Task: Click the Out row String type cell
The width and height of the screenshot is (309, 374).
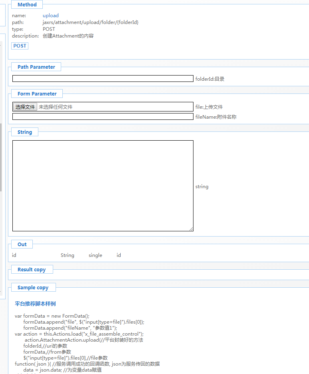Action: 67,255
